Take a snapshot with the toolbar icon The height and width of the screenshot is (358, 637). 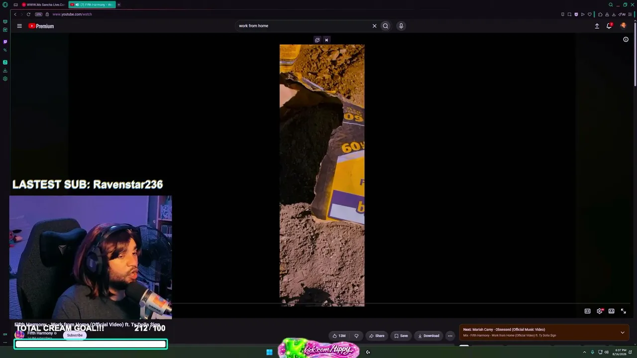pyautogui.click(x=569, y=14)
